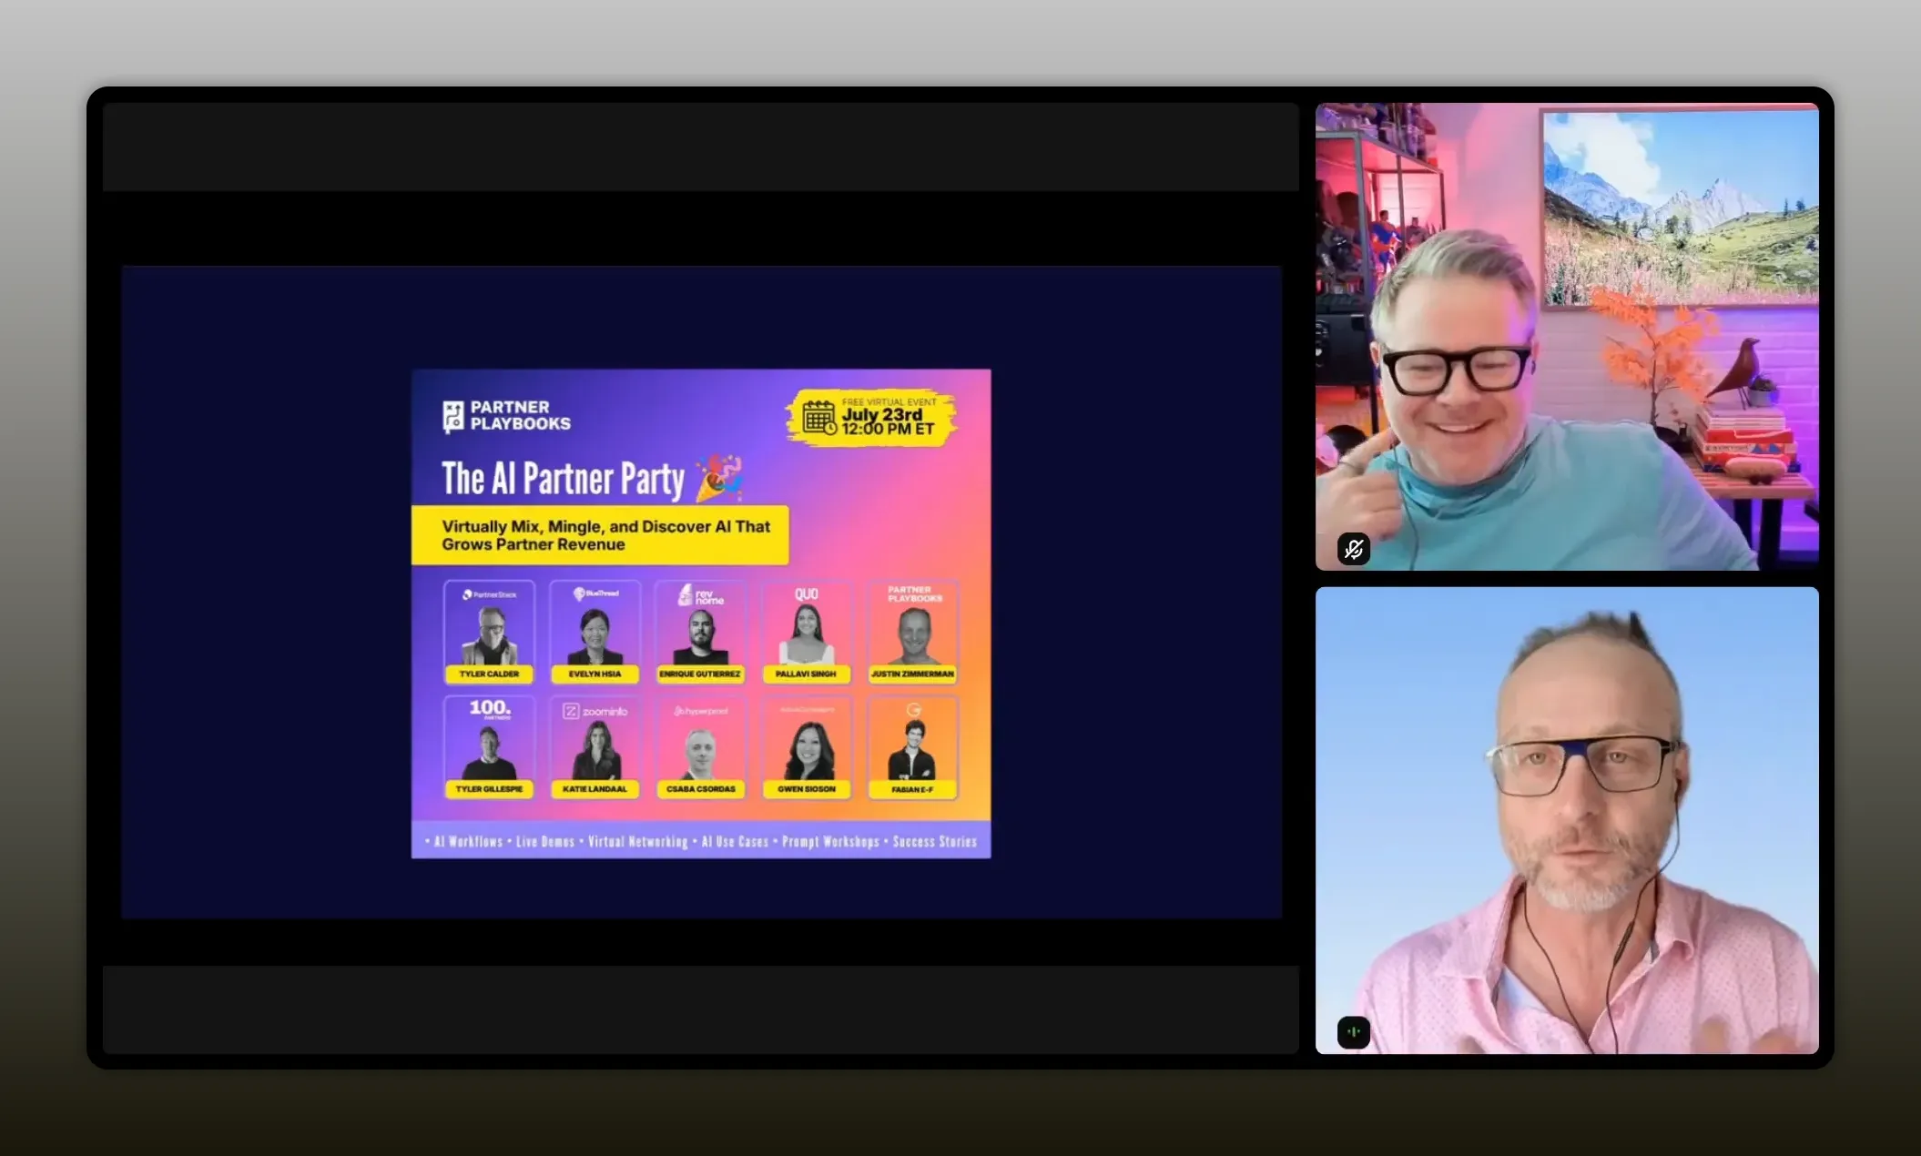
Task: Click "Live Demos" in the slide's bottom strip
Action: click(545, 842)
